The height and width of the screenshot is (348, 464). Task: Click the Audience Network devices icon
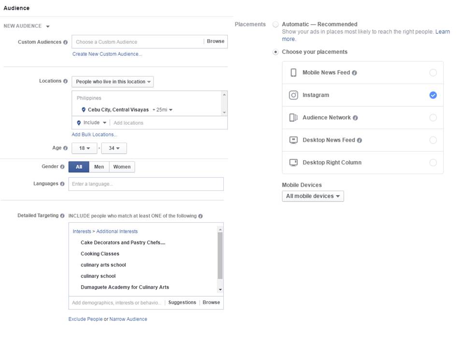293,117
